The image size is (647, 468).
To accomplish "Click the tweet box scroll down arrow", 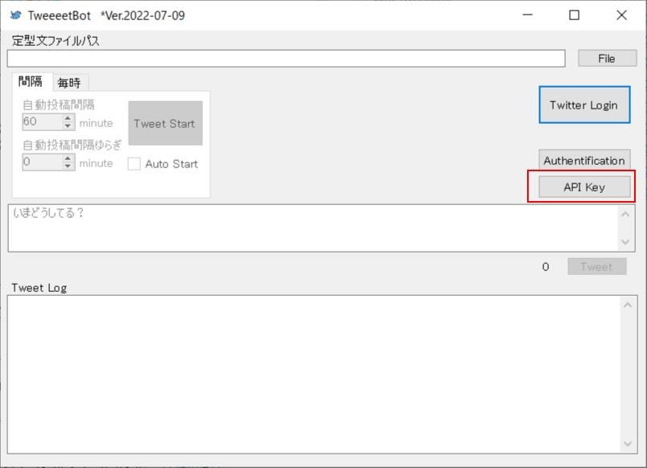I will [x=625, y=241].
